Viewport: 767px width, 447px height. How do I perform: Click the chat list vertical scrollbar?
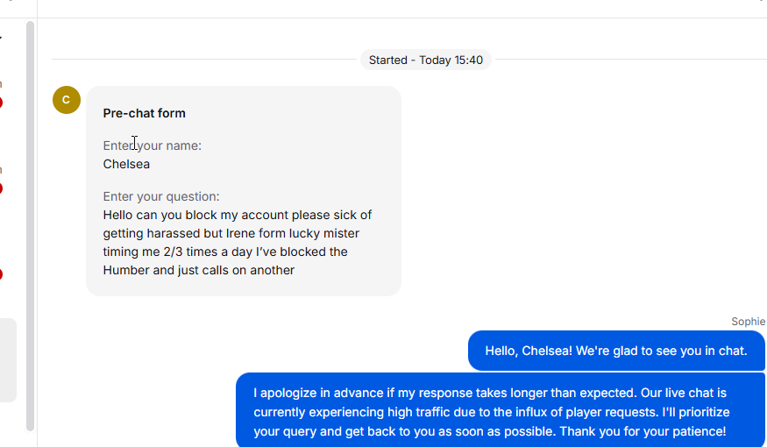click(x=30, y=219)
